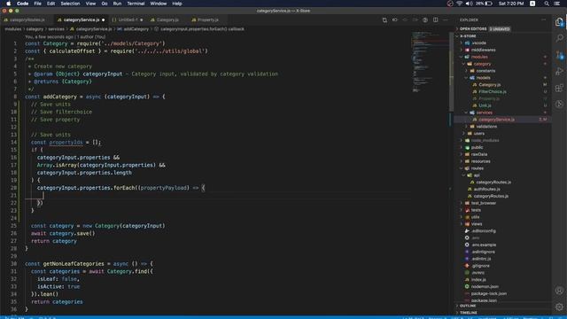Open the Explorer view in activity bar
Viewport: 567px width, 319px height.
click(559, 21)
